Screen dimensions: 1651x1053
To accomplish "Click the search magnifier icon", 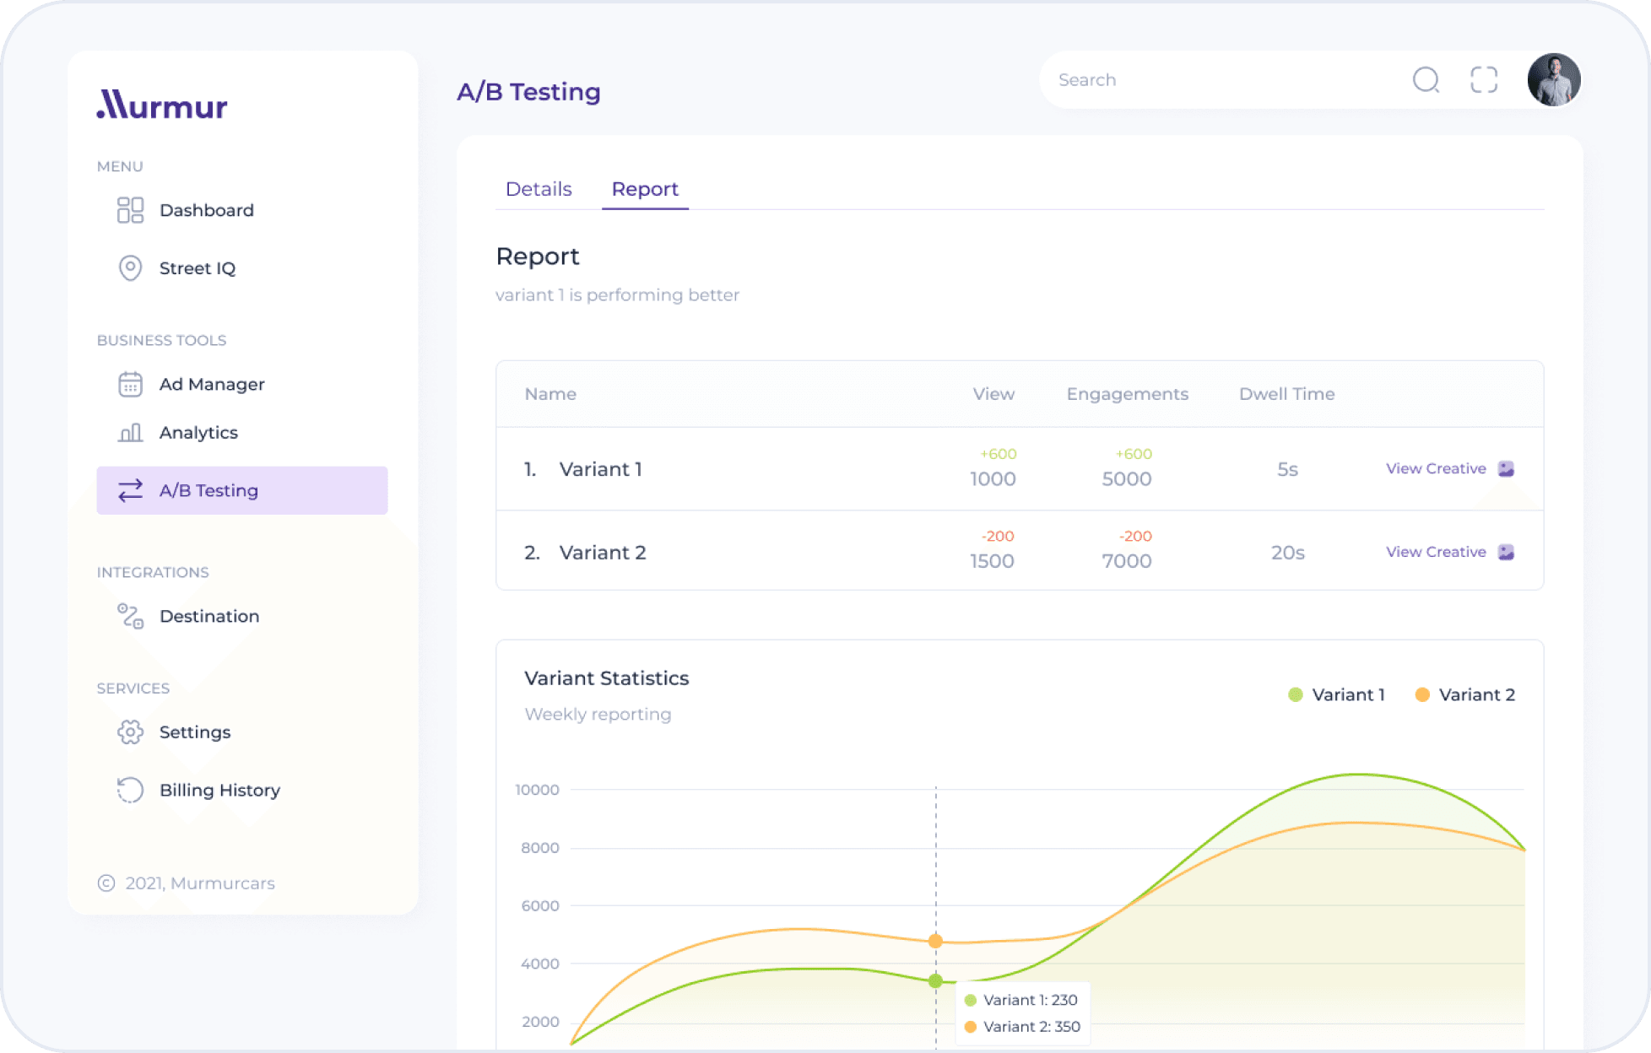I will coord(1426,80).
